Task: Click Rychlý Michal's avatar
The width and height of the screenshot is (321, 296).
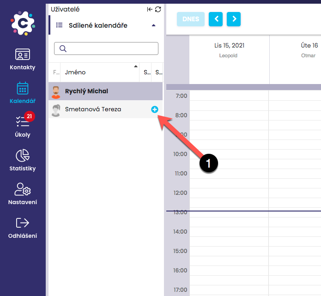Action: pos(56,92)
